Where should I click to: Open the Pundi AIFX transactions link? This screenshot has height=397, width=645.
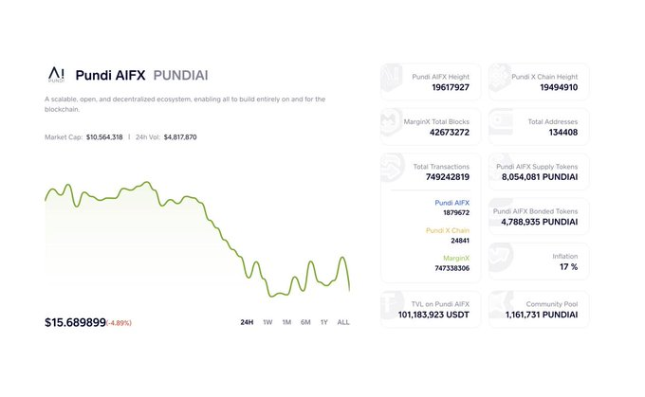tap(451, 203)
